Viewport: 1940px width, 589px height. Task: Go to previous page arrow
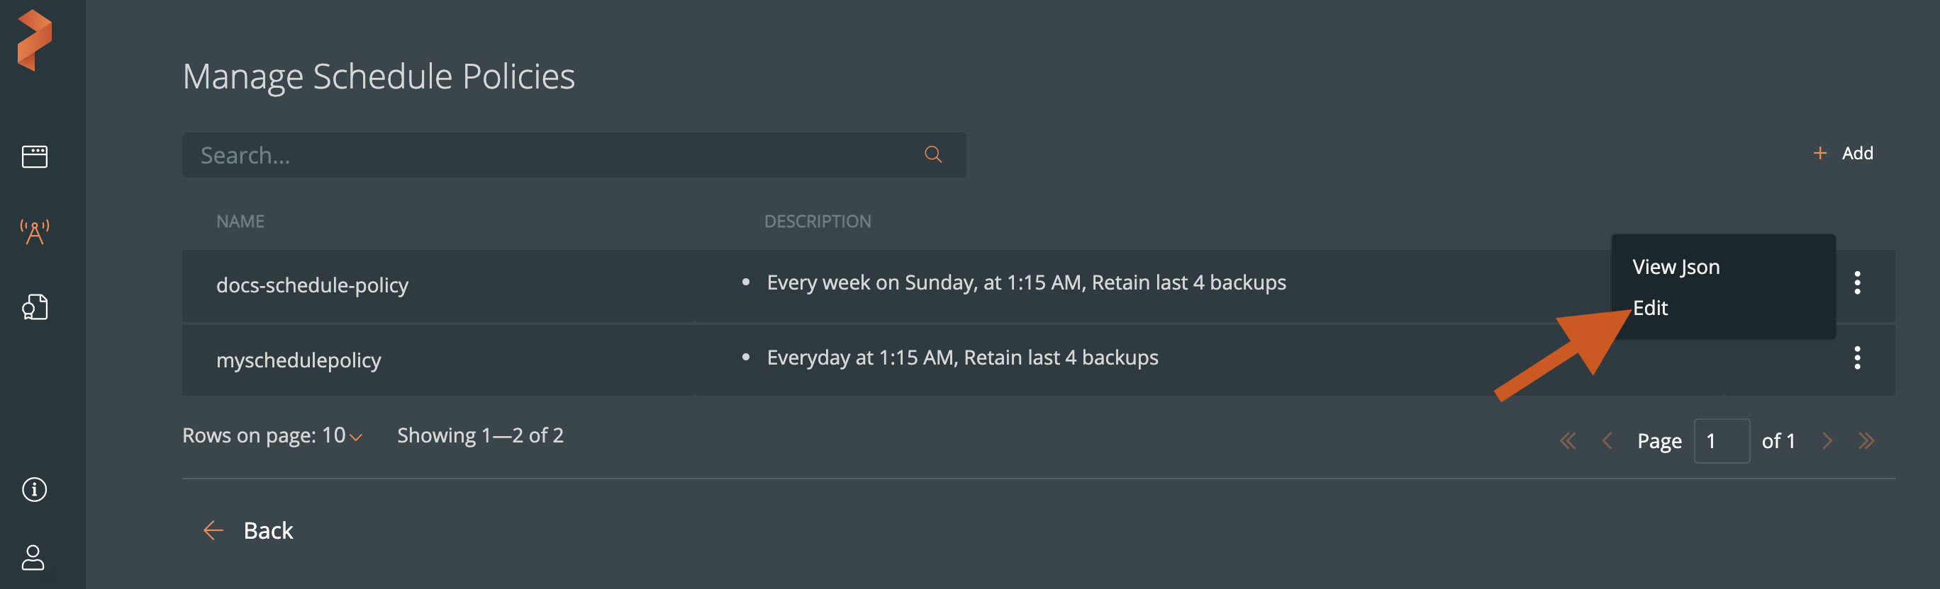click(1606, 441)
